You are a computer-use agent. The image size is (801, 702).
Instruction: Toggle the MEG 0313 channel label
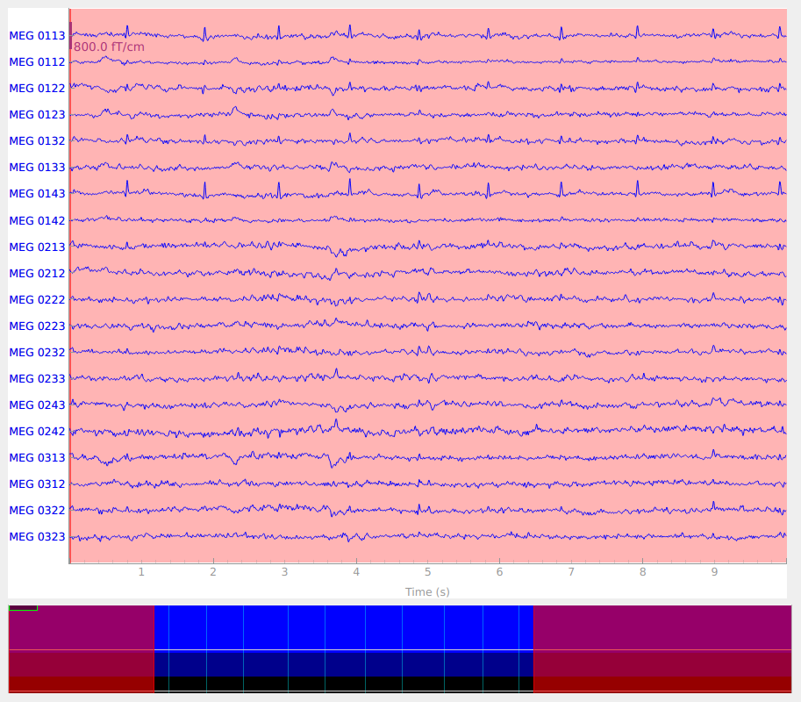coord(37,457)
